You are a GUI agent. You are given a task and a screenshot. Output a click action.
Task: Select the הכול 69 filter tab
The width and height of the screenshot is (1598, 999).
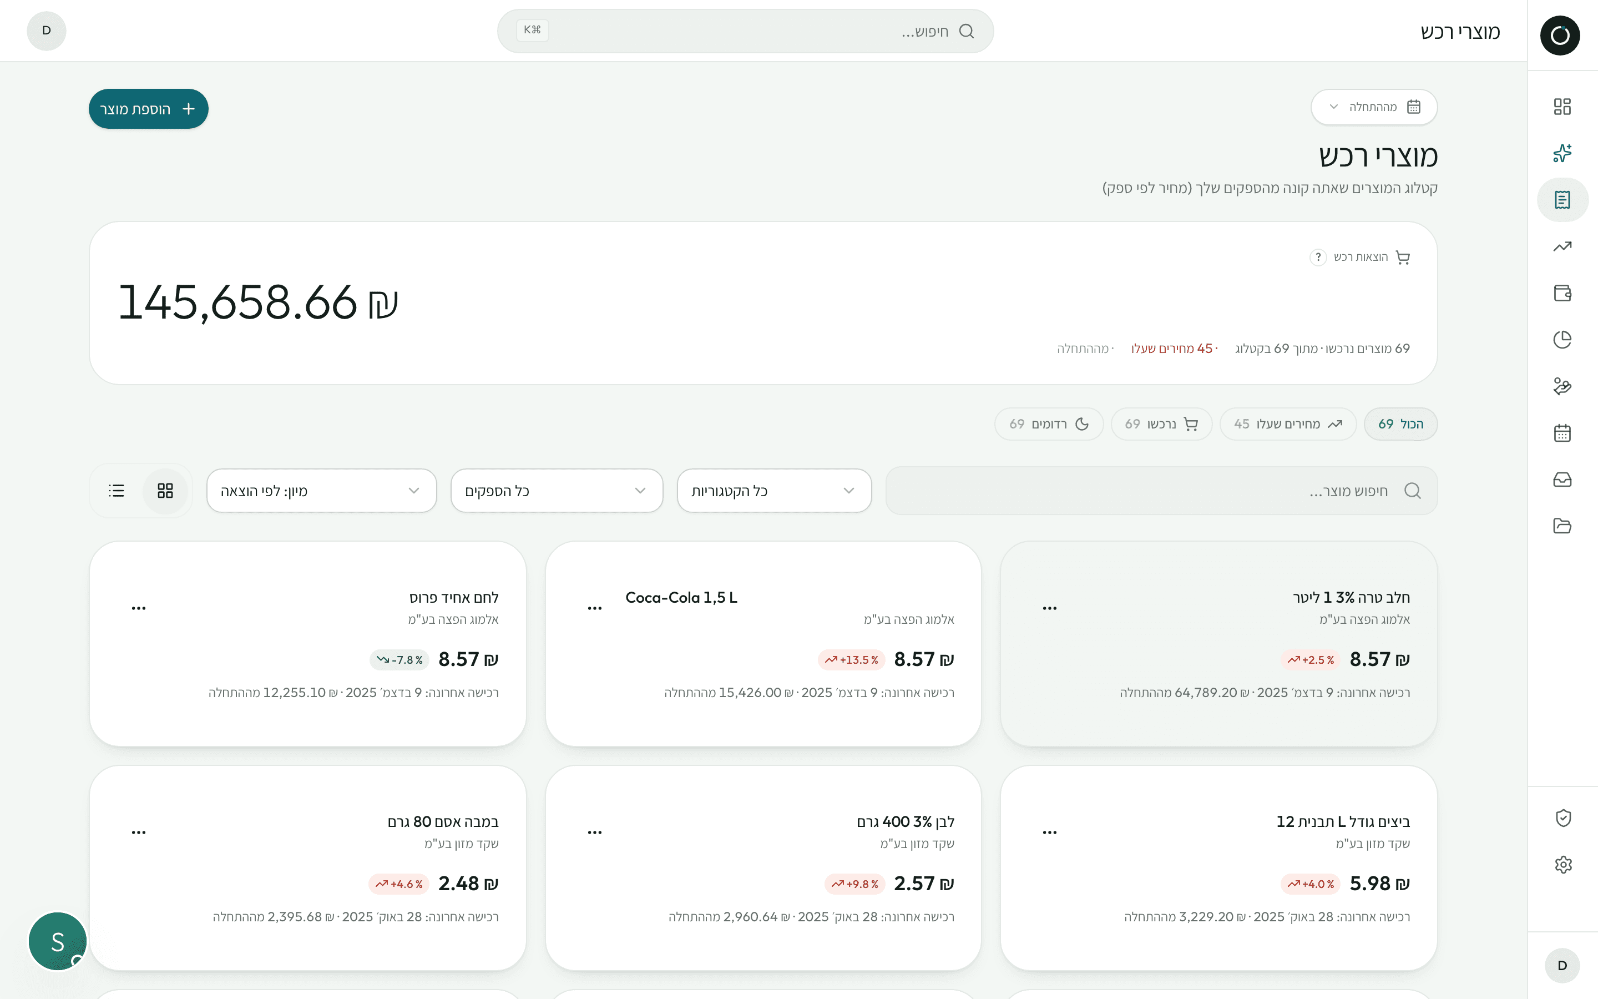coord(1400,424)
